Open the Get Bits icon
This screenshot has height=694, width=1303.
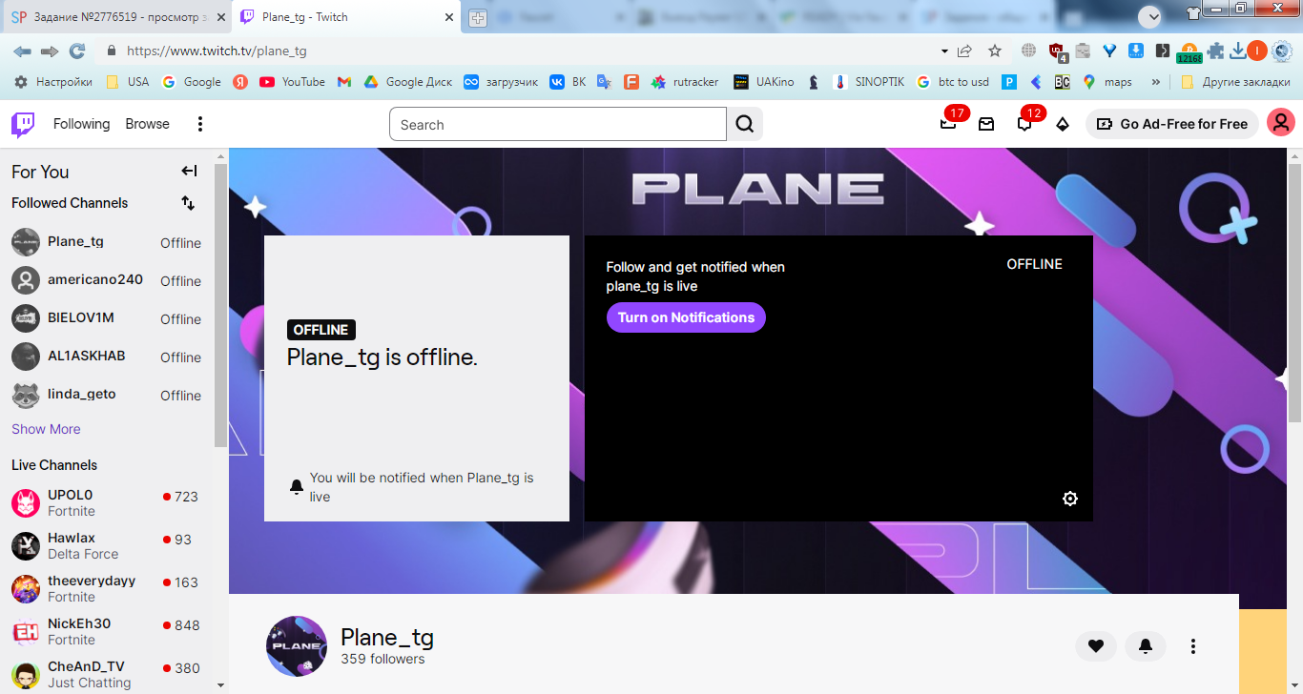click(1063, 124)
